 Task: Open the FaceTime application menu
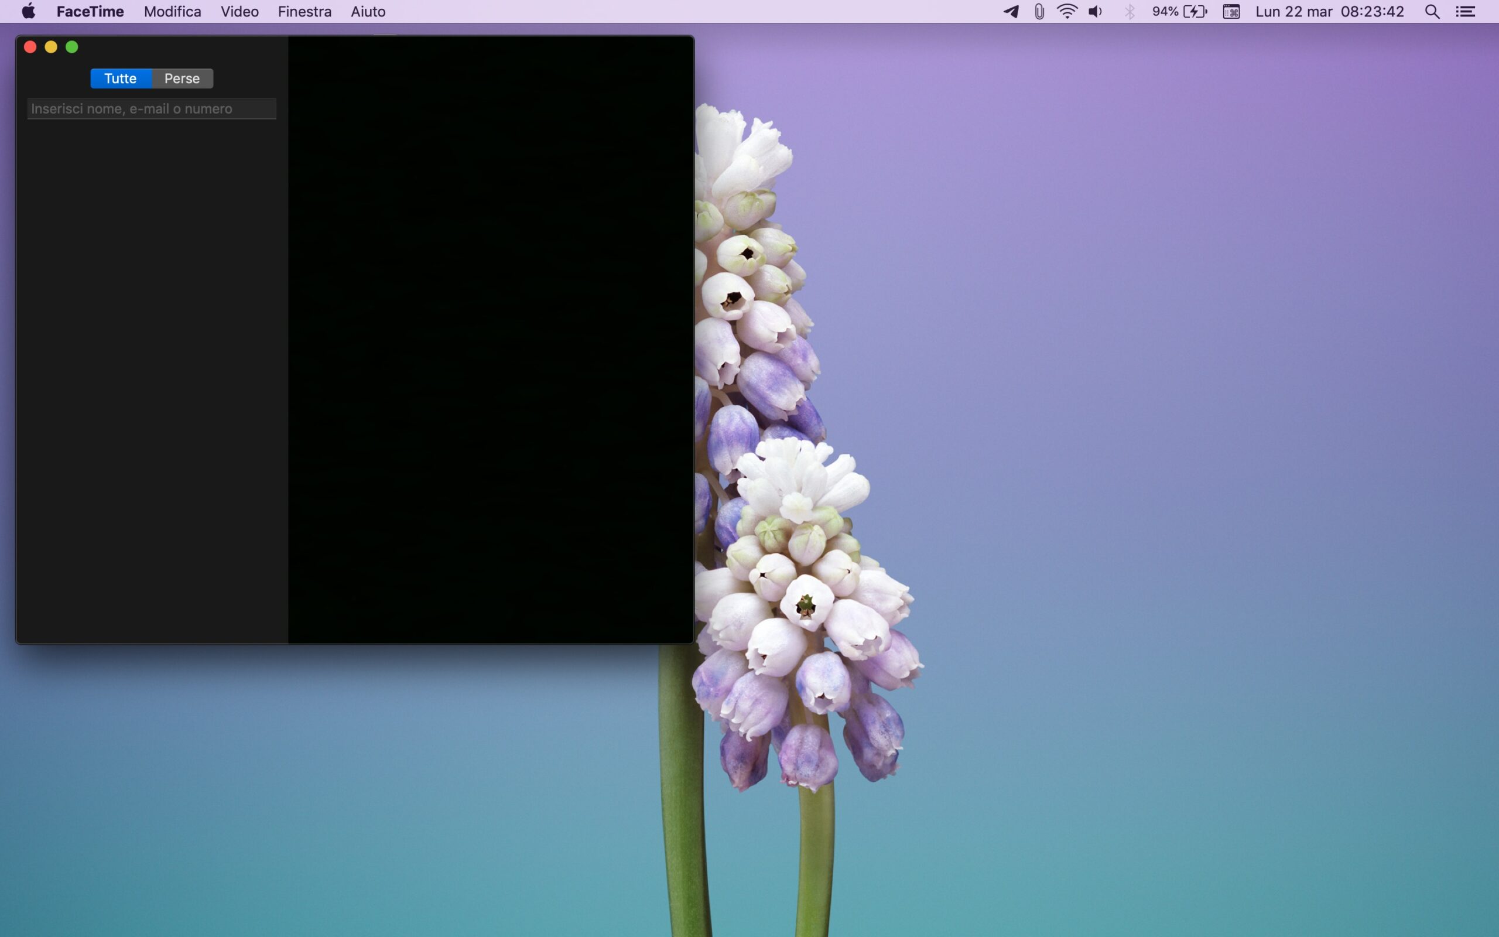90,12
